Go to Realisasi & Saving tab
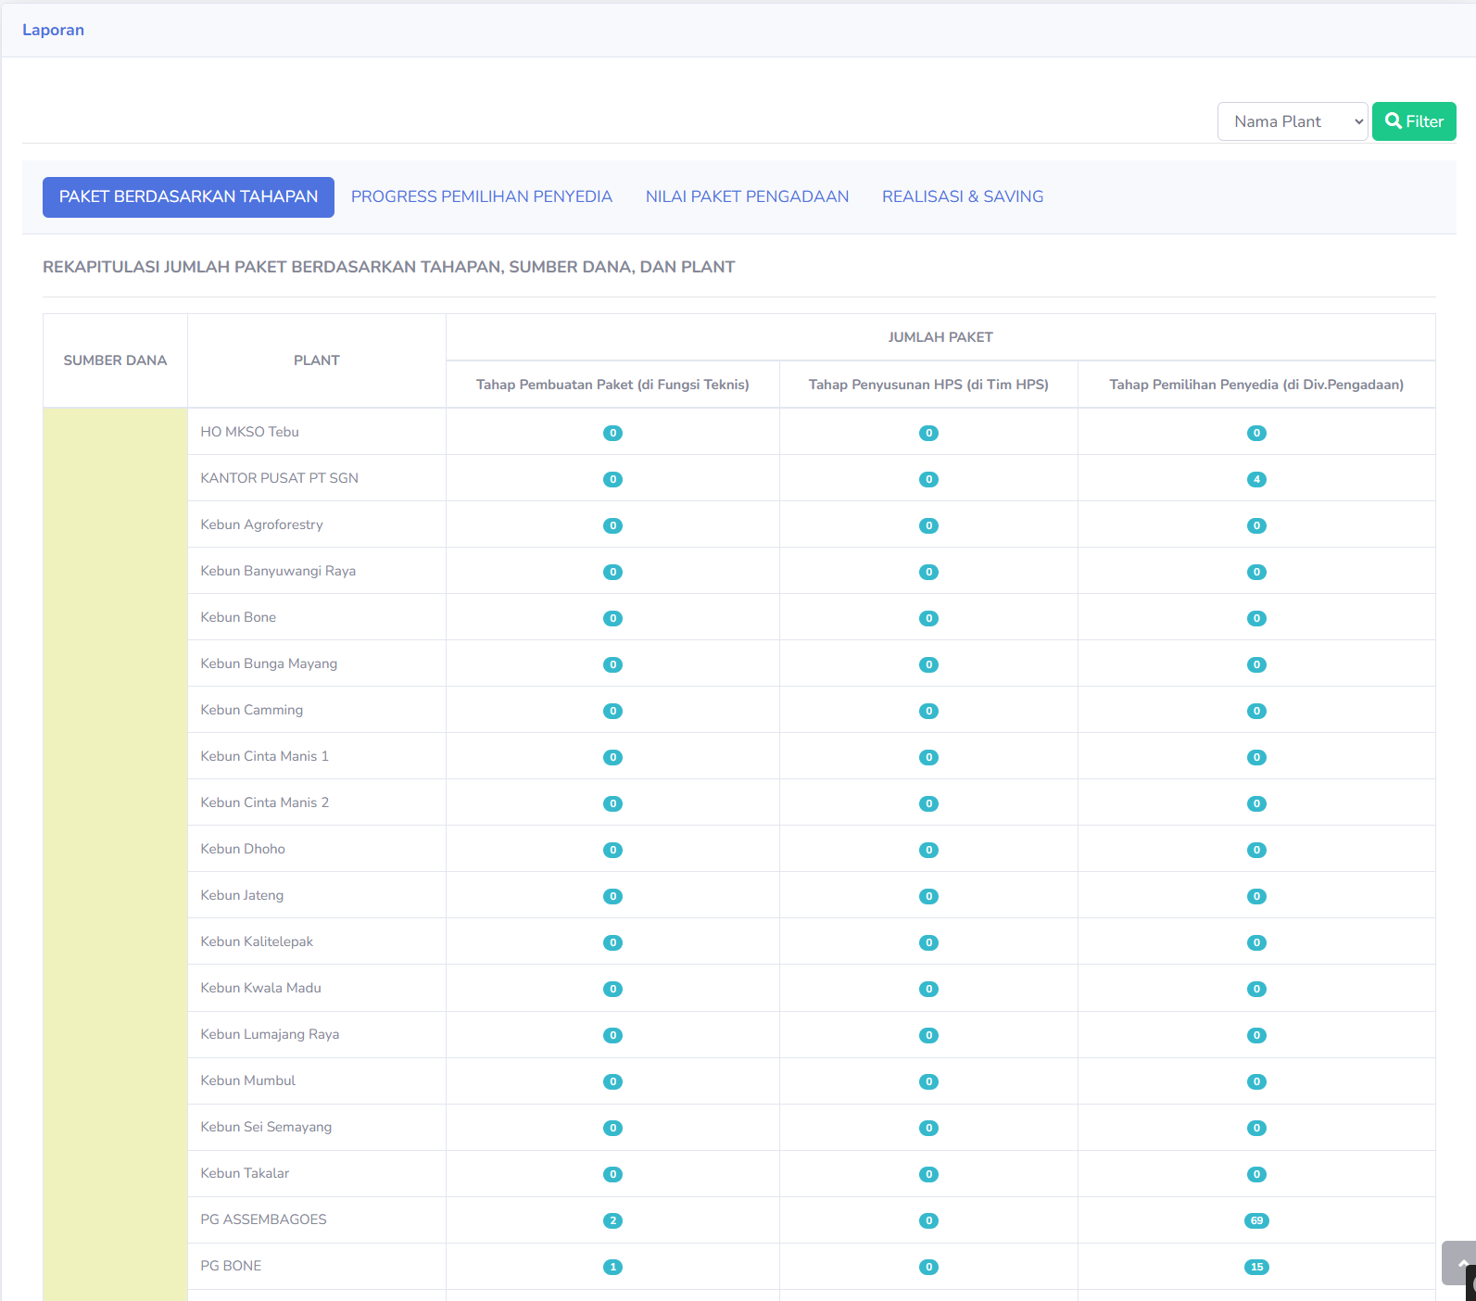 point(962,197)
